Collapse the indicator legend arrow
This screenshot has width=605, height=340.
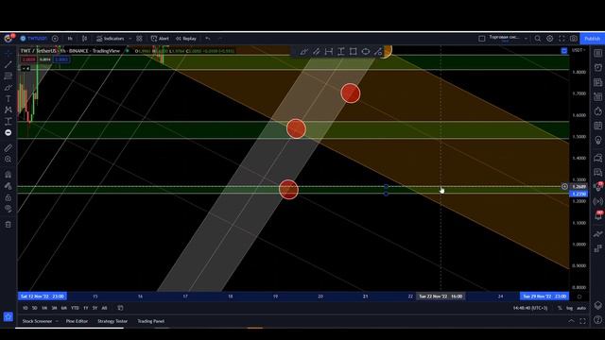26,68
